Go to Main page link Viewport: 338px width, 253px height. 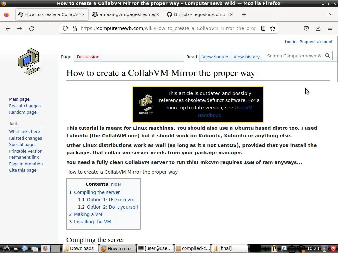click(x=19, y=99)
